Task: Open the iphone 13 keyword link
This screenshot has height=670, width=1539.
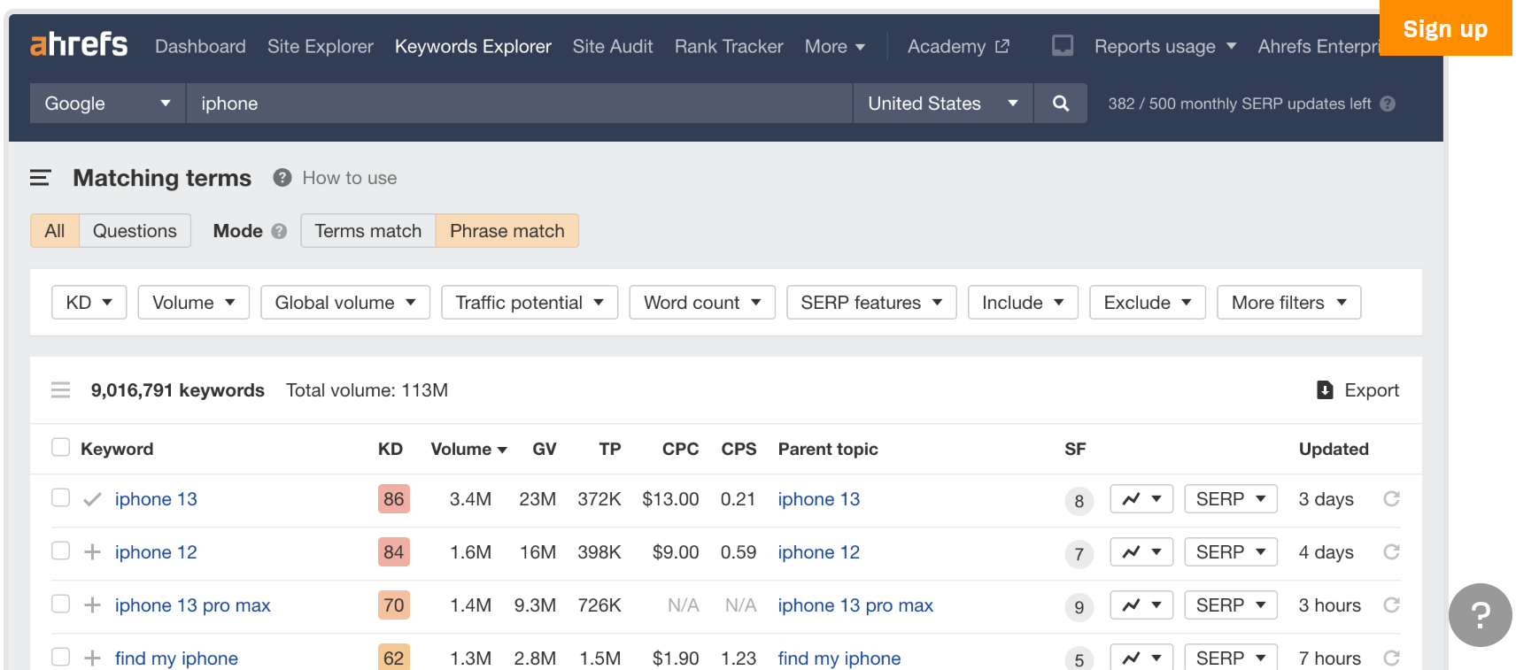Action: pyautogui.click(x=156, y=499)
